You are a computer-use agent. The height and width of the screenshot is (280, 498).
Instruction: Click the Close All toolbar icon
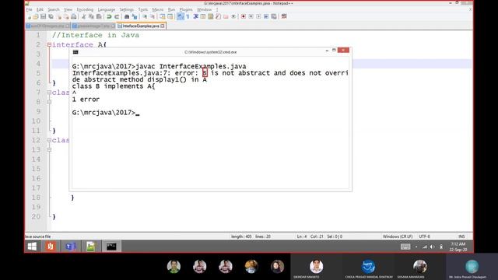click(x=66, y=16)
